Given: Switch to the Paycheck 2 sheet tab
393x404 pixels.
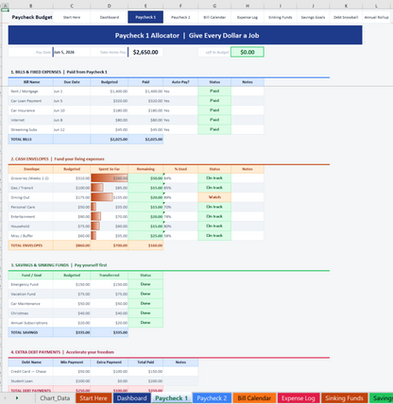Looking at the screenshot, I should [212, 398].
